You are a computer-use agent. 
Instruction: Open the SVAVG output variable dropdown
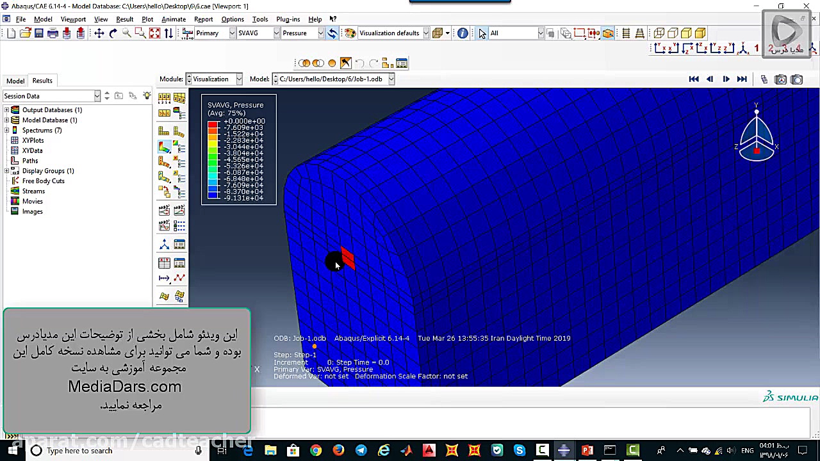[277, 33]
